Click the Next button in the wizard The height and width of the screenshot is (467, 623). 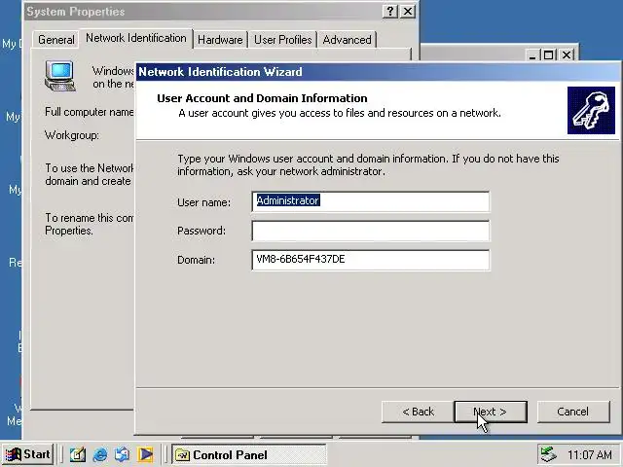click(491, 412)
